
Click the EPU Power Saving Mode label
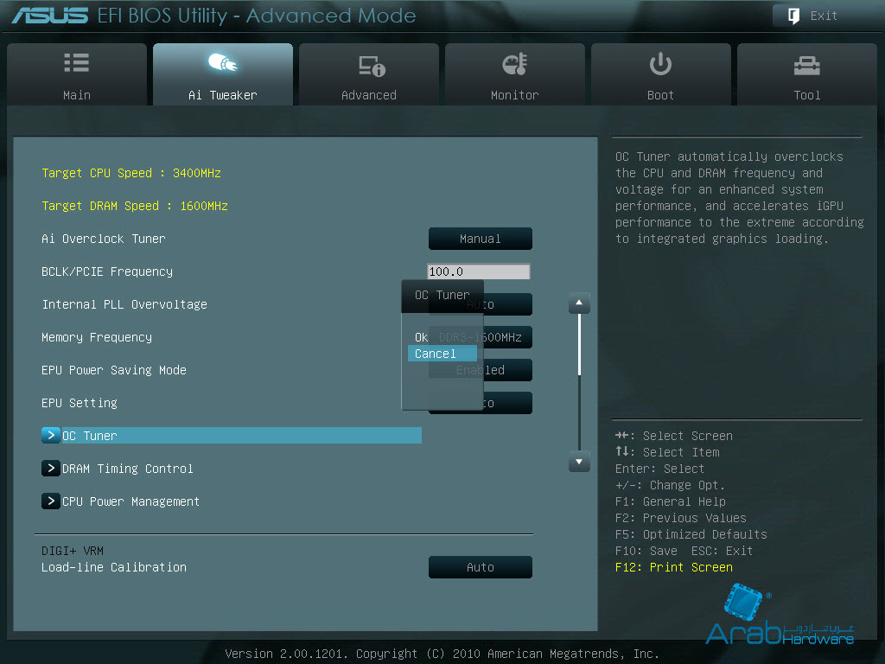[114, 370]
